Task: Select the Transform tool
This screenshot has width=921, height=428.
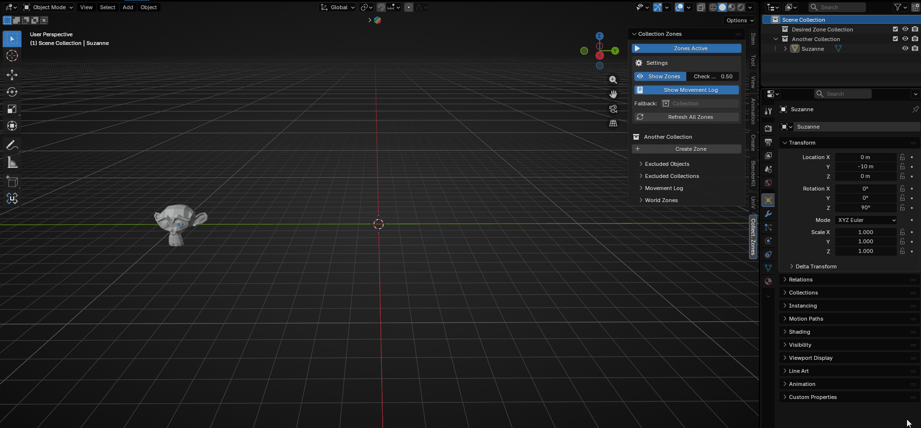Action: pyautogui.click(x=12, y=126)
